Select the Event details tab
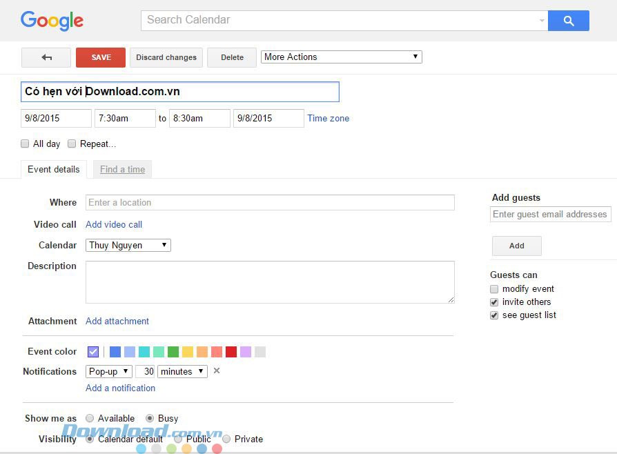Viewport: 617px width, 454px height. [53, 169]
